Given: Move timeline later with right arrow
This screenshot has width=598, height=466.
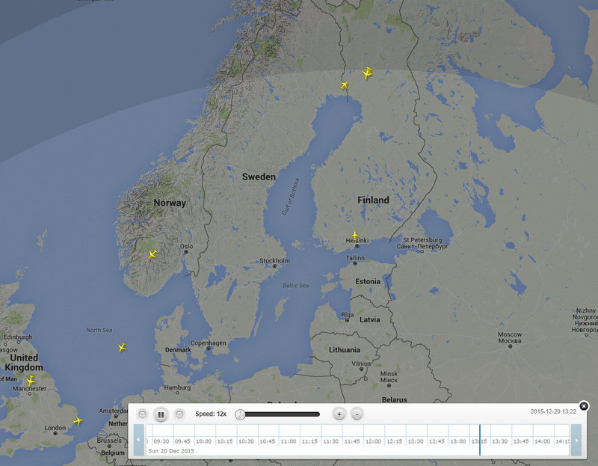Looking at the screenshot, I should pos(576,440).
